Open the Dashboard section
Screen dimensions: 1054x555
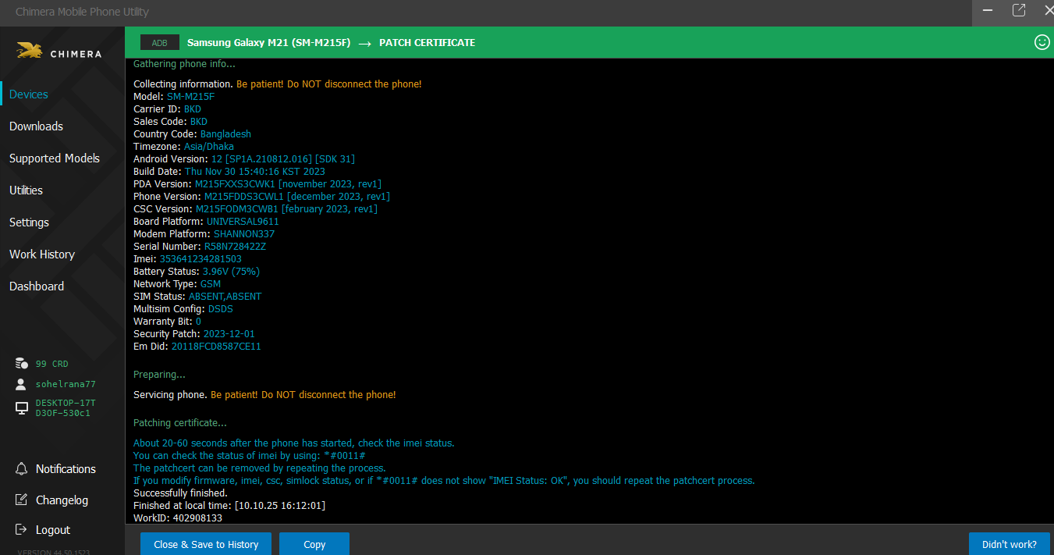point(37,286)
